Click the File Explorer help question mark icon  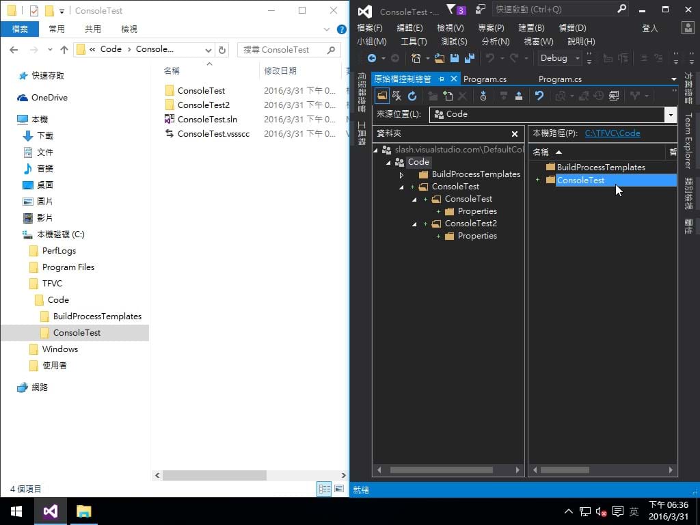pos(342,29)
